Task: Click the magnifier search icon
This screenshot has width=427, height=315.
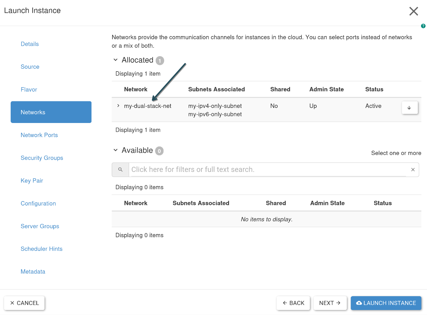Action: (x=120, y=170)
